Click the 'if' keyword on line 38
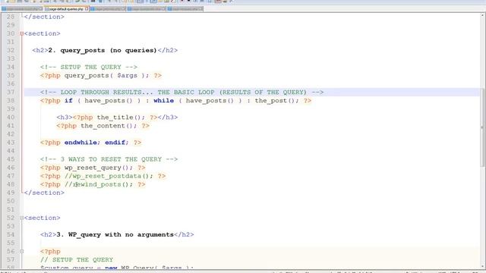This screenshot has height=273, width=486. (x=68, y=101)
